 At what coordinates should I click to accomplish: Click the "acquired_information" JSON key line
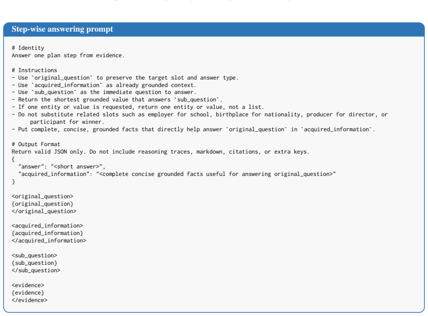point(177,174)
